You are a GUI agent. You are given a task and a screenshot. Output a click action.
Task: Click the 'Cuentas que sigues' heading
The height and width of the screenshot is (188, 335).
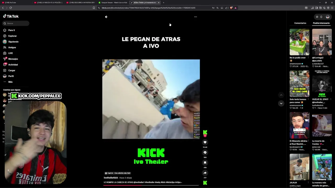tap(12, 90)
